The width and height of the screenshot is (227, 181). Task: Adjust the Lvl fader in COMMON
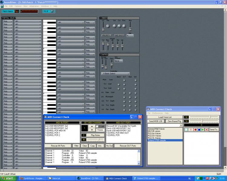click(x=103, y=29)
